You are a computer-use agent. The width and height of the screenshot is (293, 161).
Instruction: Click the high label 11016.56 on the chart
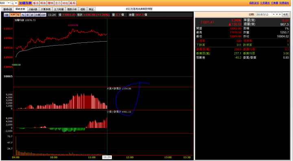tap(73, 25)
